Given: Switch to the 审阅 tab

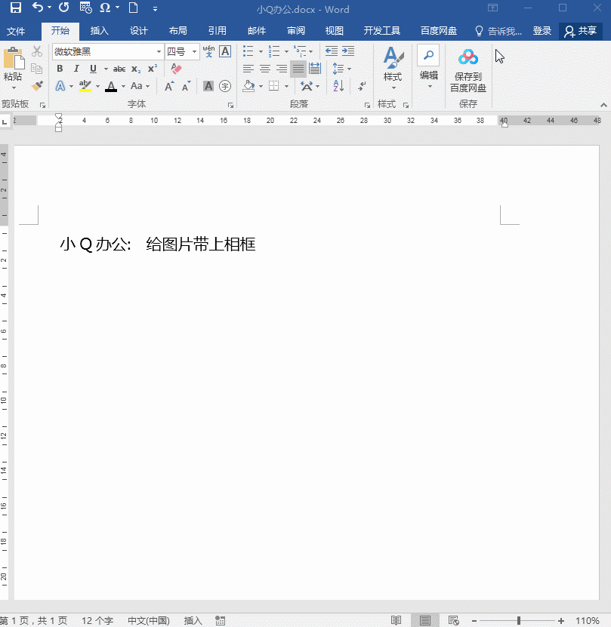Looking at the screenshot, I should [x=295, y=31].
